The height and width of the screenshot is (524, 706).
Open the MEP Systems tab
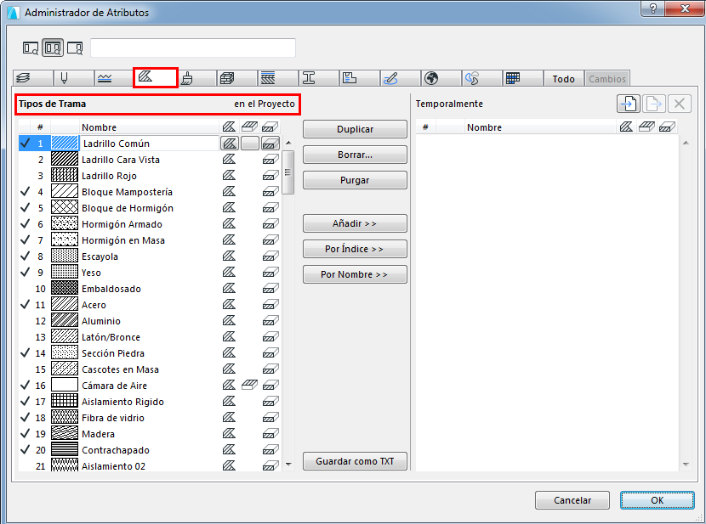[401, 78]
